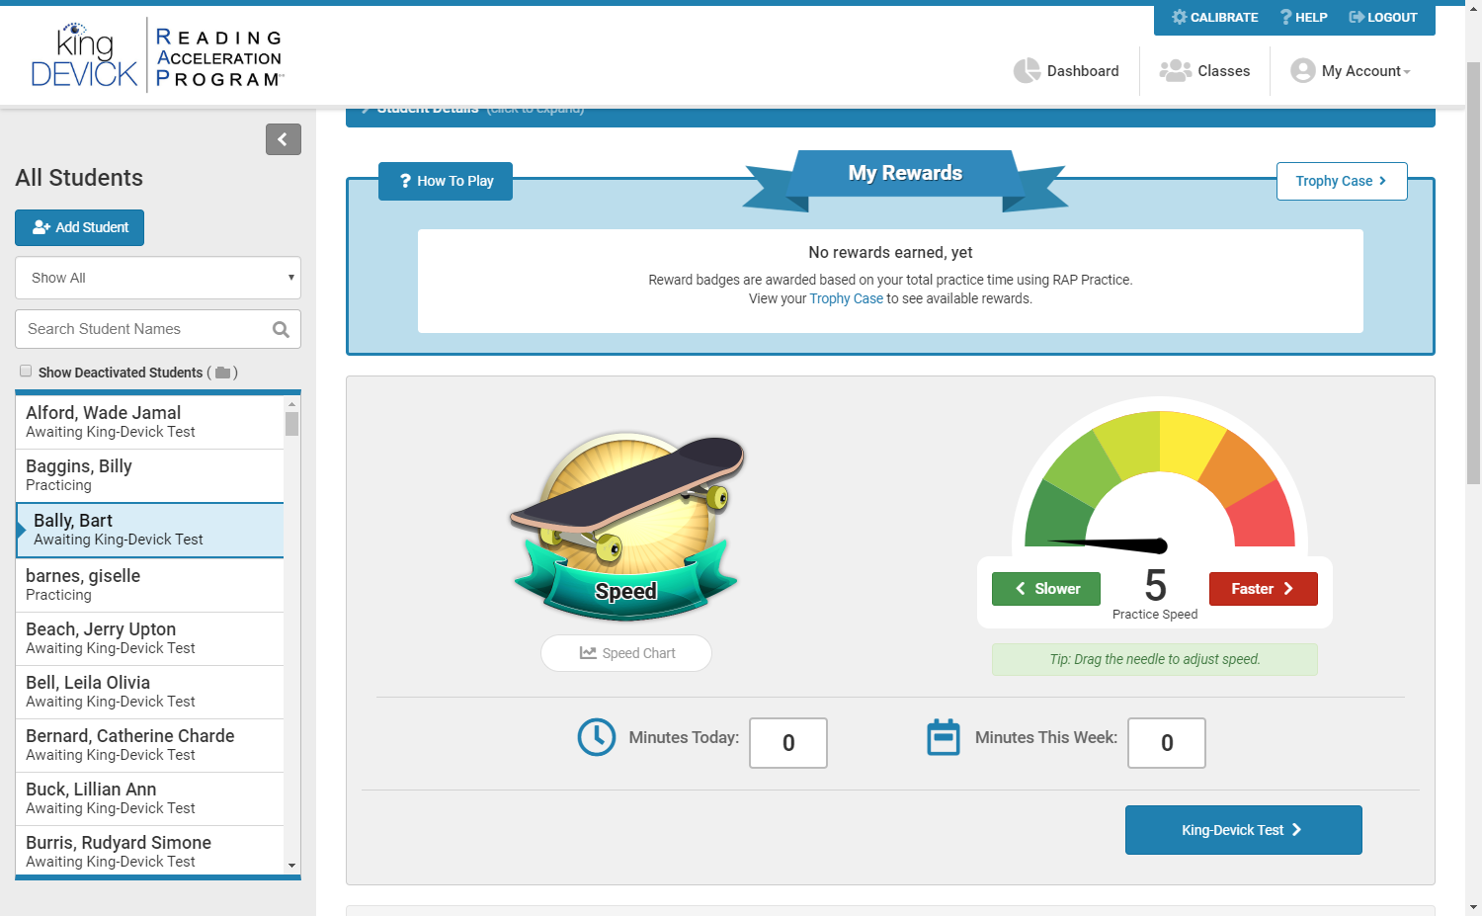Image resolution: width=1482 pixels, height=916 pixels.
Task: Expand the Student Details section
Action: click(427, 109)
